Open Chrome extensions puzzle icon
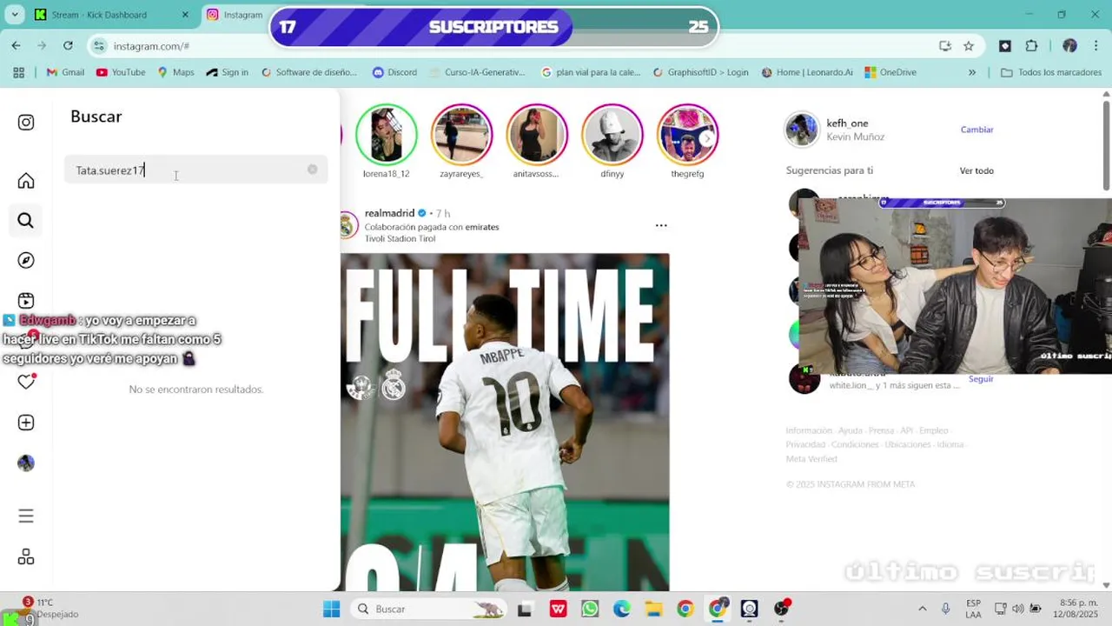Viewport: 1112px width, 626px height. point(1032,46)
